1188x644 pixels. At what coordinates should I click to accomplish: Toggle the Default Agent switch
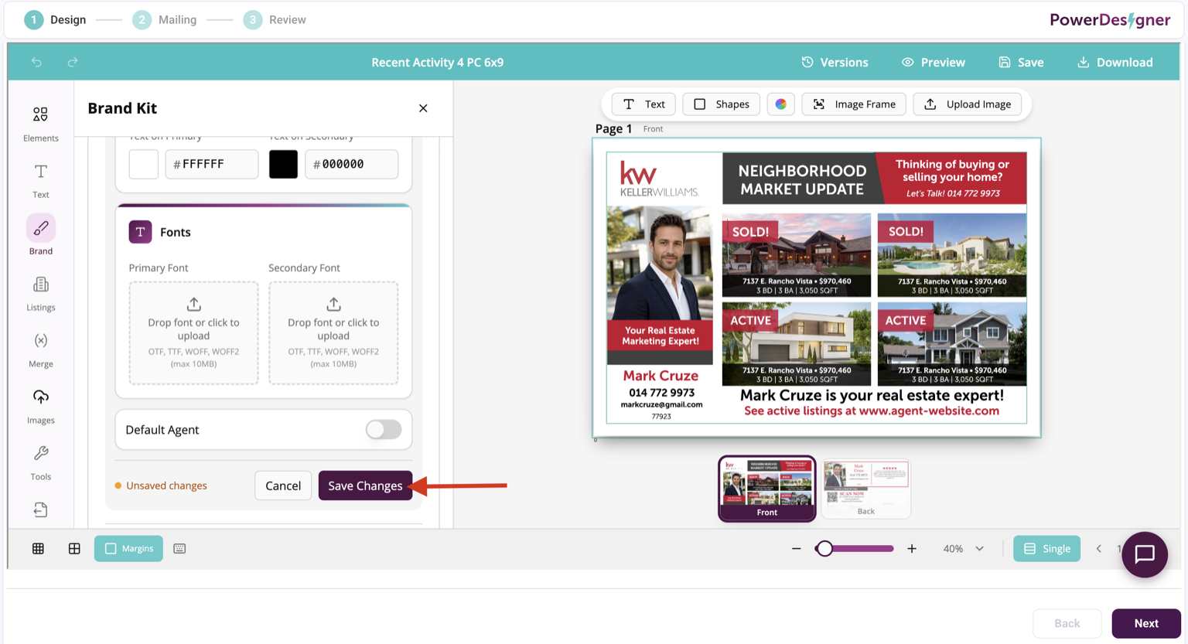384,430
